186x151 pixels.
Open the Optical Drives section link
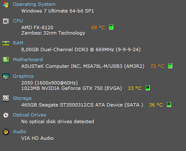[x=30, y=115]
